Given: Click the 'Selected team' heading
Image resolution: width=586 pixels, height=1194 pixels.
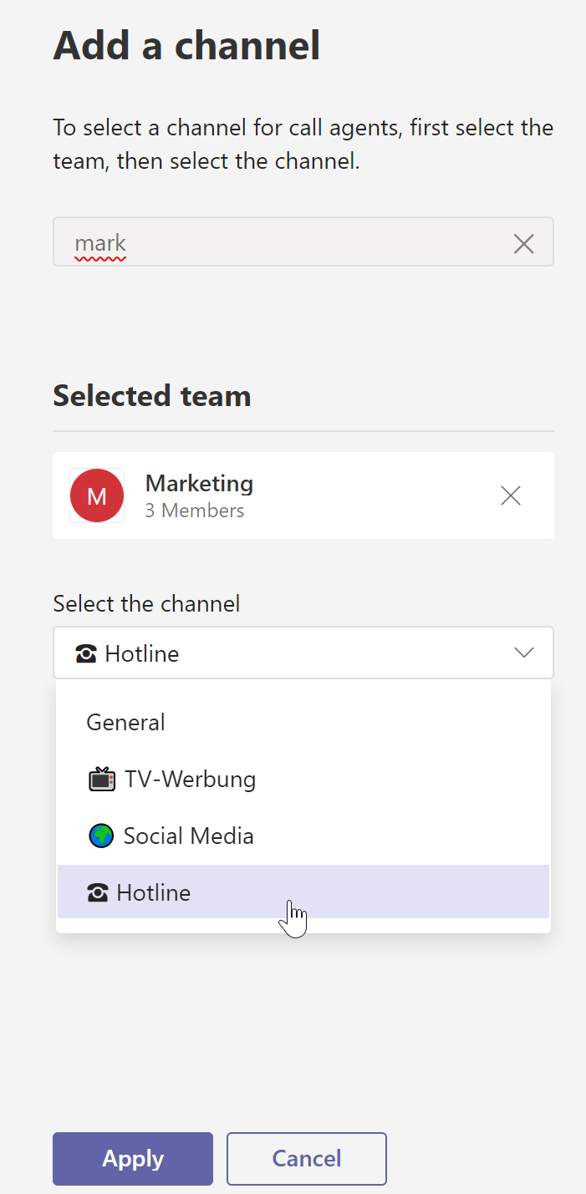Looking at the screenshot, I should click(x=152, y=395).
